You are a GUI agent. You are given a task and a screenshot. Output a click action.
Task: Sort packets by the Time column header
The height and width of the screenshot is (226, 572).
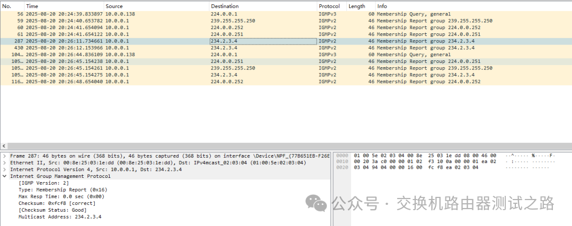32,6
